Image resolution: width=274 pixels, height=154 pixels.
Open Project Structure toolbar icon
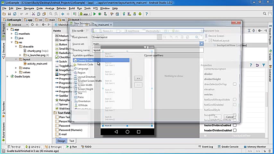(x=117, y=14)
